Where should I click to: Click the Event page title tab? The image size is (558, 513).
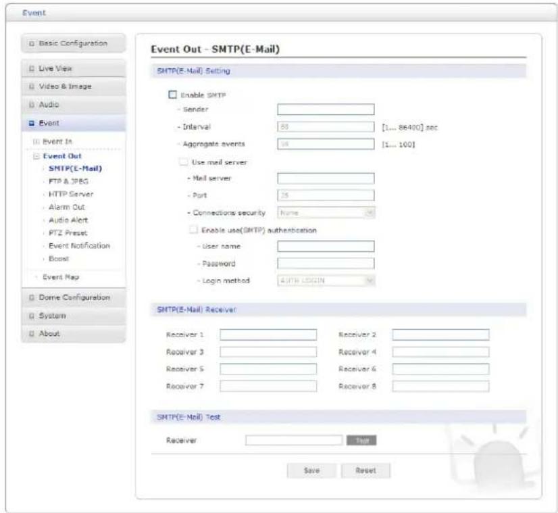point(34,13)
